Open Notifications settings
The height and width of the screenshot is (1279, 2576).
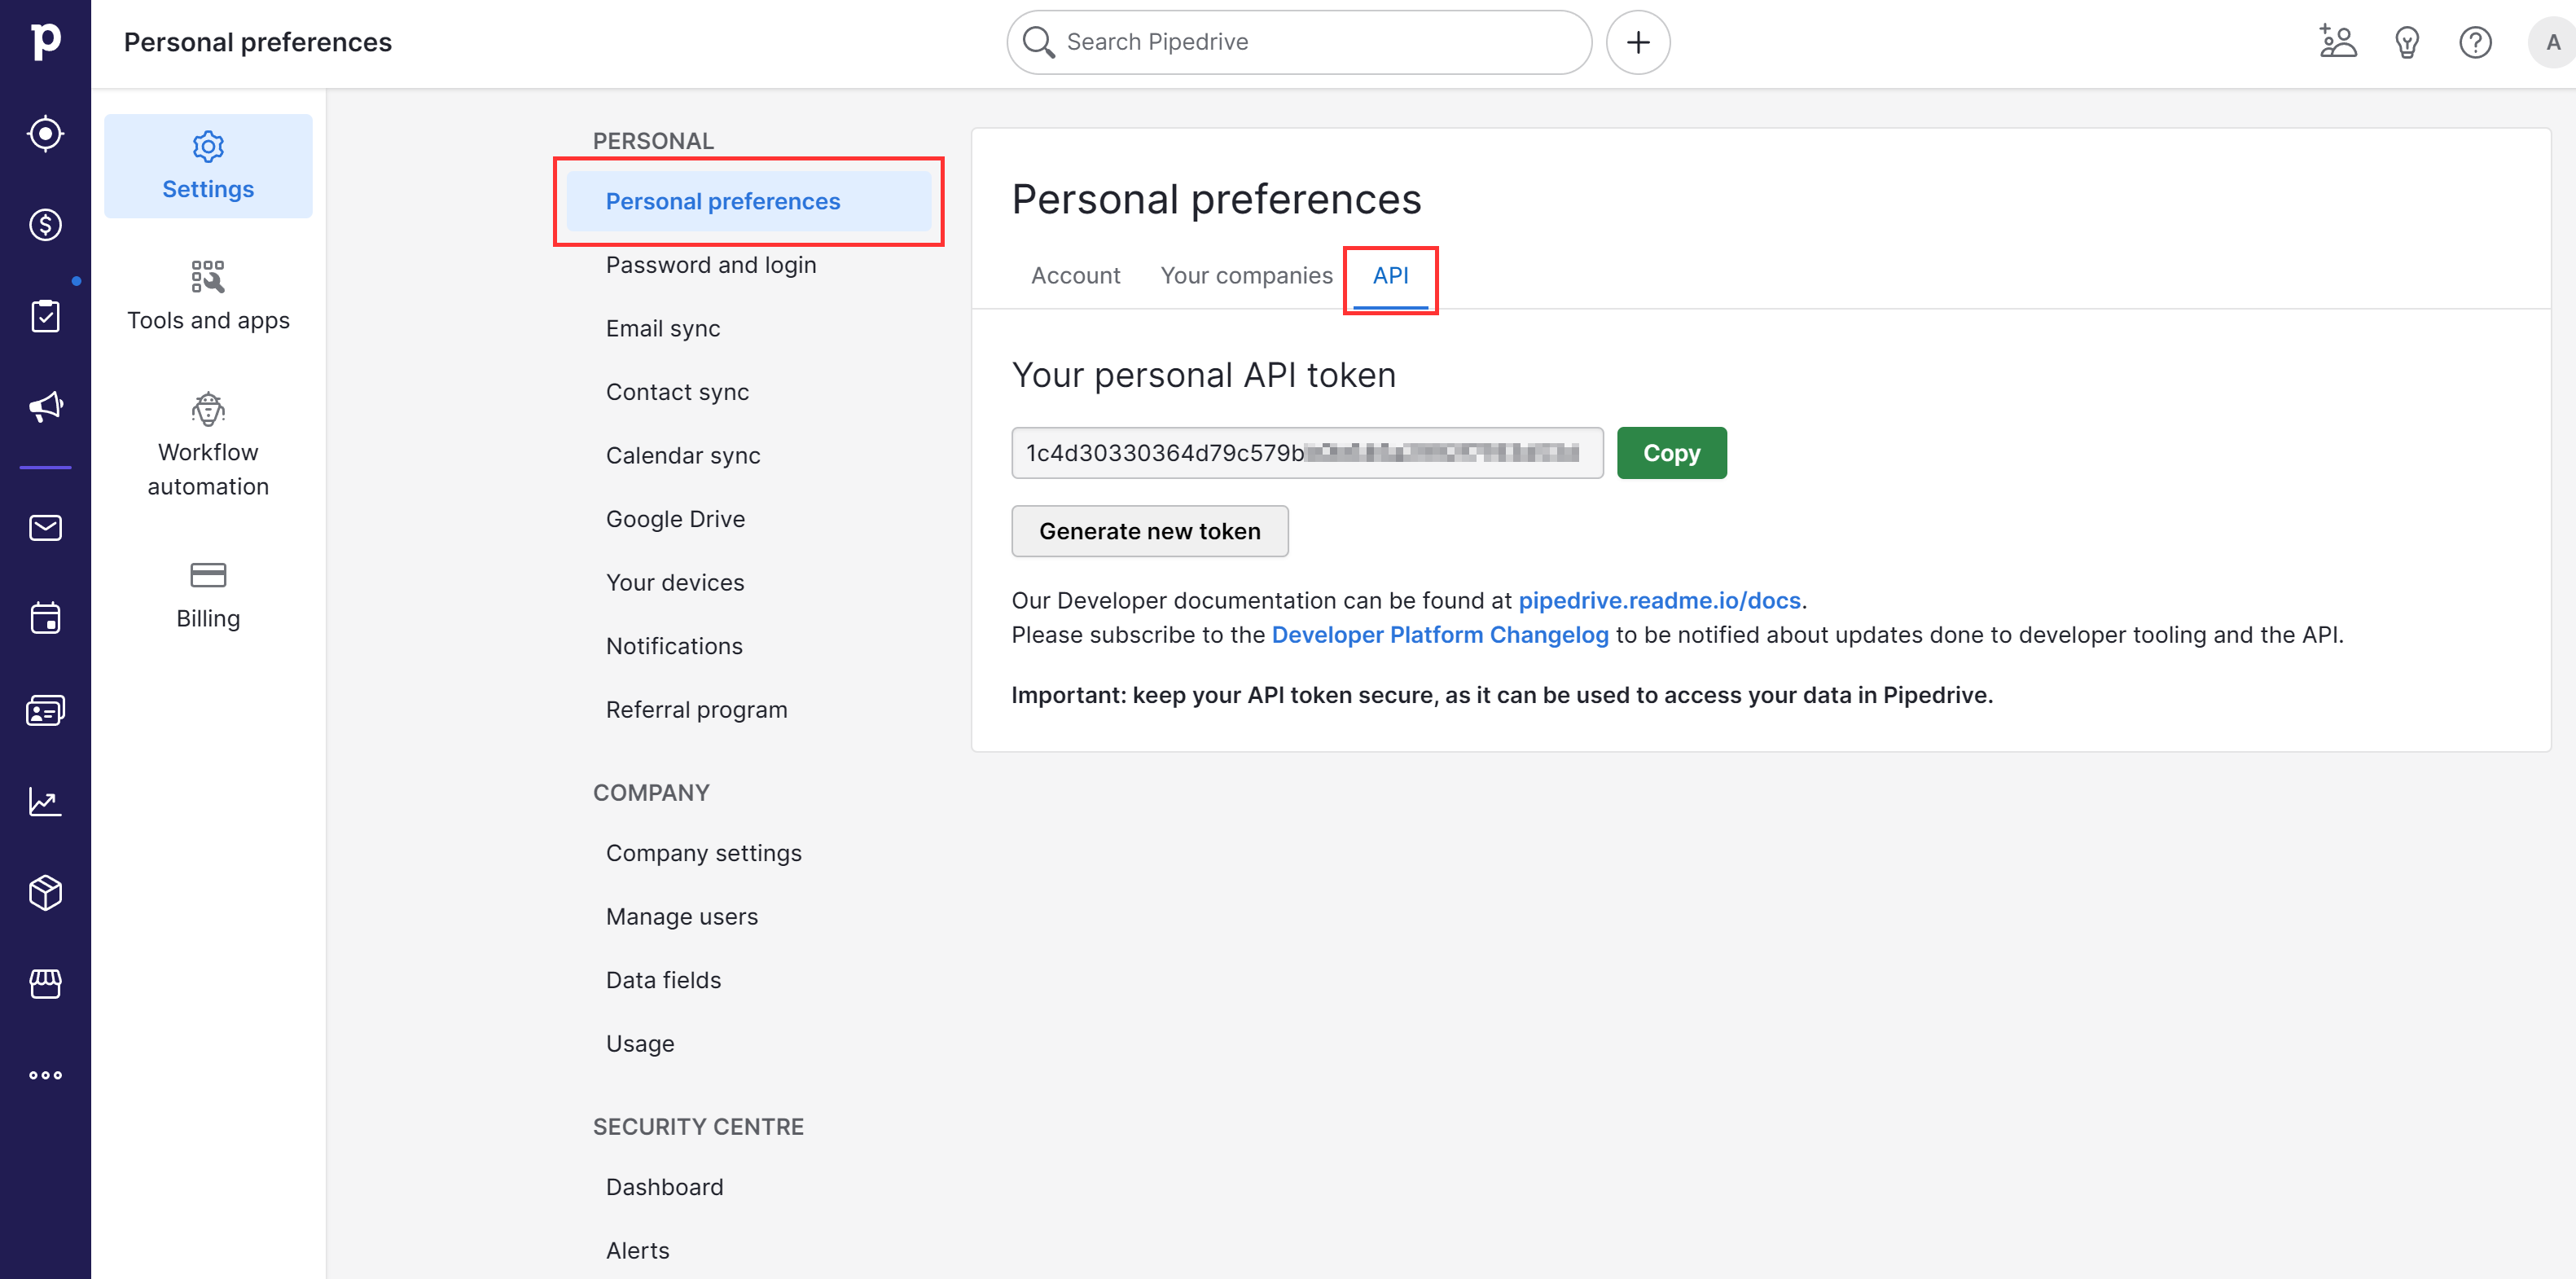click(x=674, y=646)
